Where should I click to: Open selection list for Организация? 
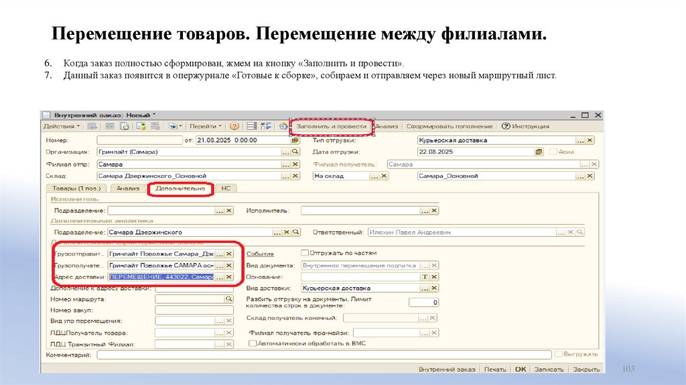[x=285, y=152]
